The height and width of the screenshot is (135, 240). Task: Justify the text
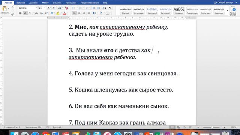tap(89, 13)
